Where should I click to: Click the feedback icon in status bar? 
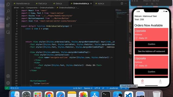121,88
